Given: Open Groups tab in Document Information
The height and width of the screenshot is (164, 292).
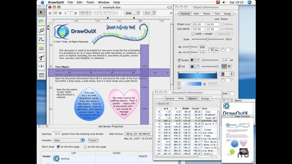Looking at the screenshot, I should (205, 98).
